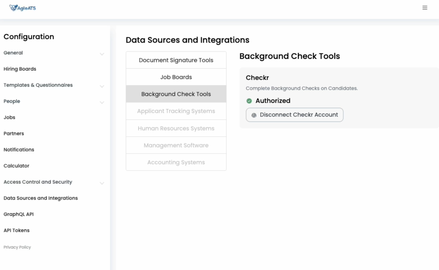Open Partners settings
This screenshot has height=270, width=439.
click(14, 133)
